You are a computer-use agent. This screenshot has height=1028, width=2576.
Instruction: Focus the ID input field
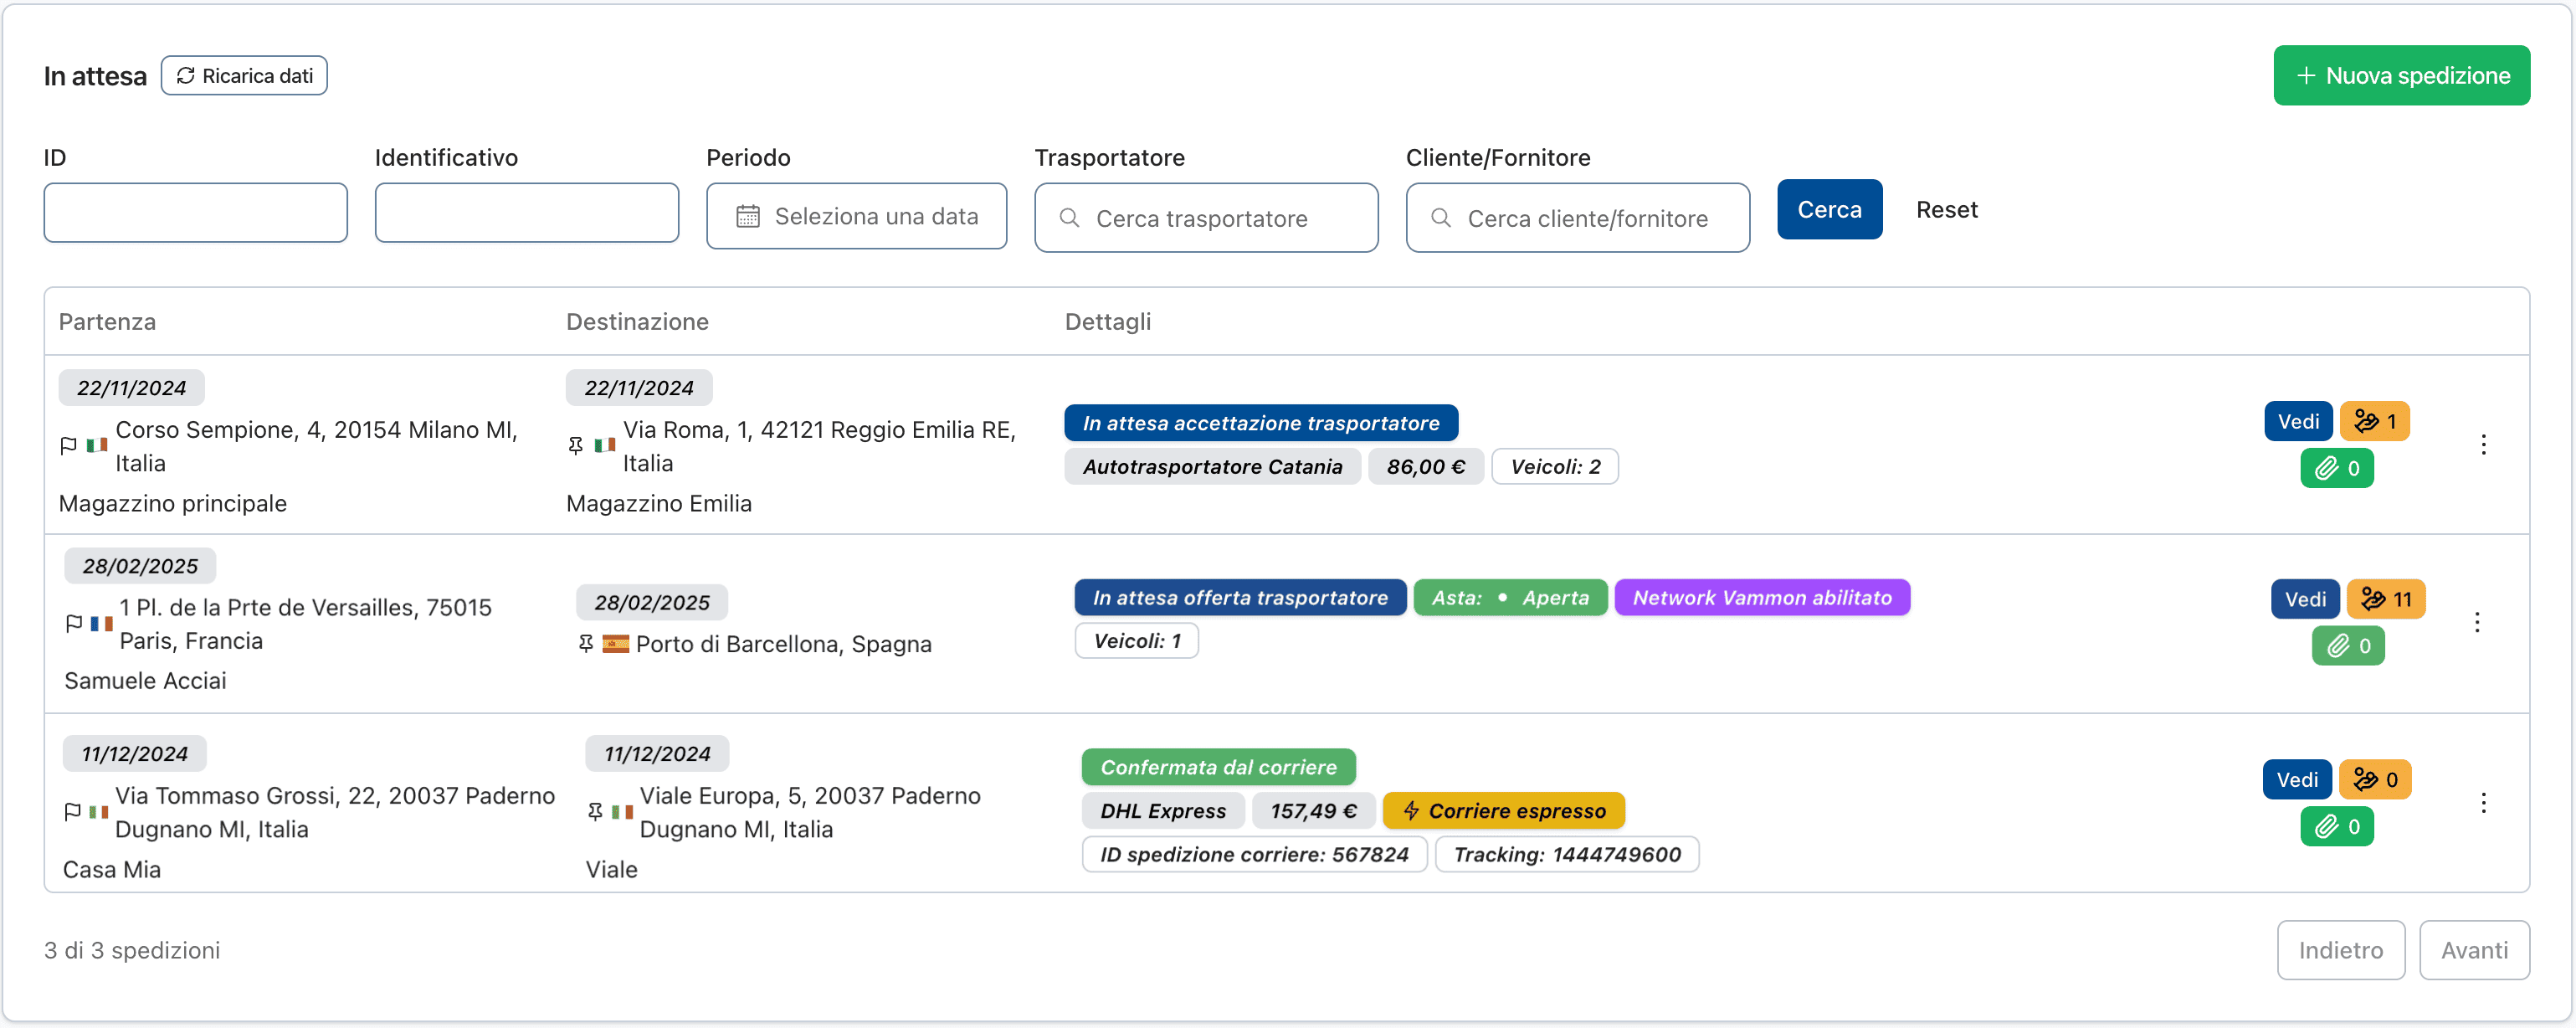pos(195,213)
